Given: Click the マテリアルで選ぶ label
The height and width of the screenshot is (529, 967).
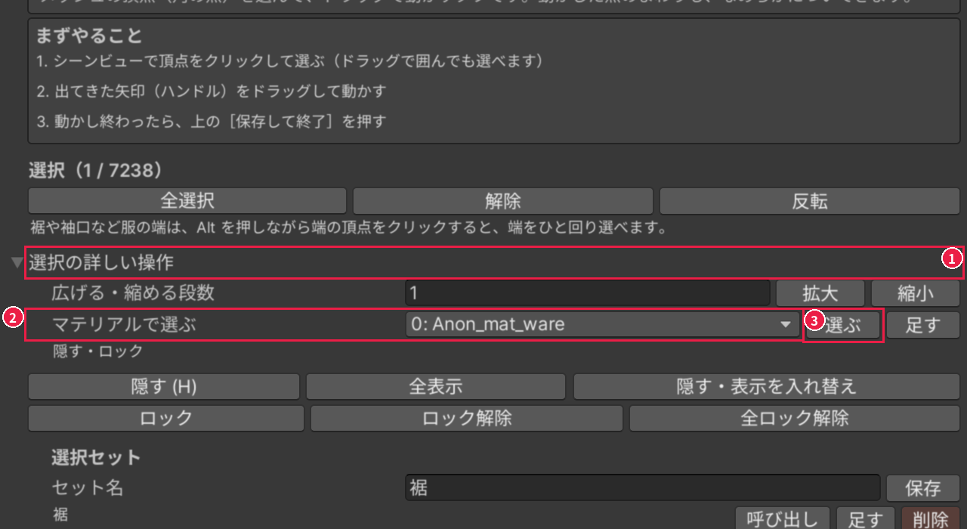Looking at the screenshot, I should pos(124,325).
